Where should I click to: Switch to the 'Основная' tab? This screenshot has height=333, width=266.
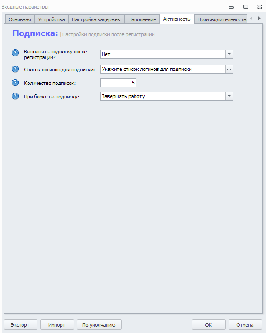pyautogui.click(x=20, y=19)
